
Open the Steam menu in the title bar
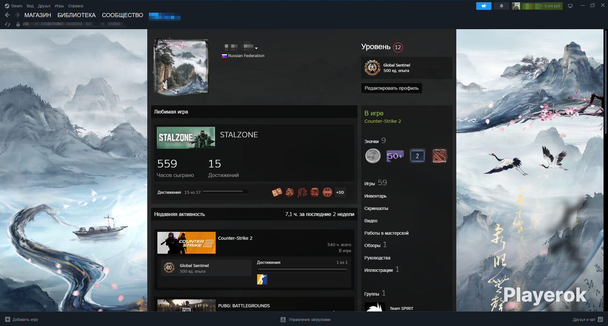tap(13, 6)
